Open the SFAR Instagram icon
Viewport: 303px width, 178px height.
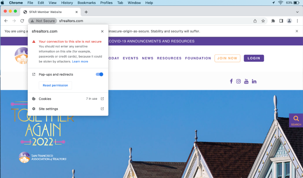point(238,81)
